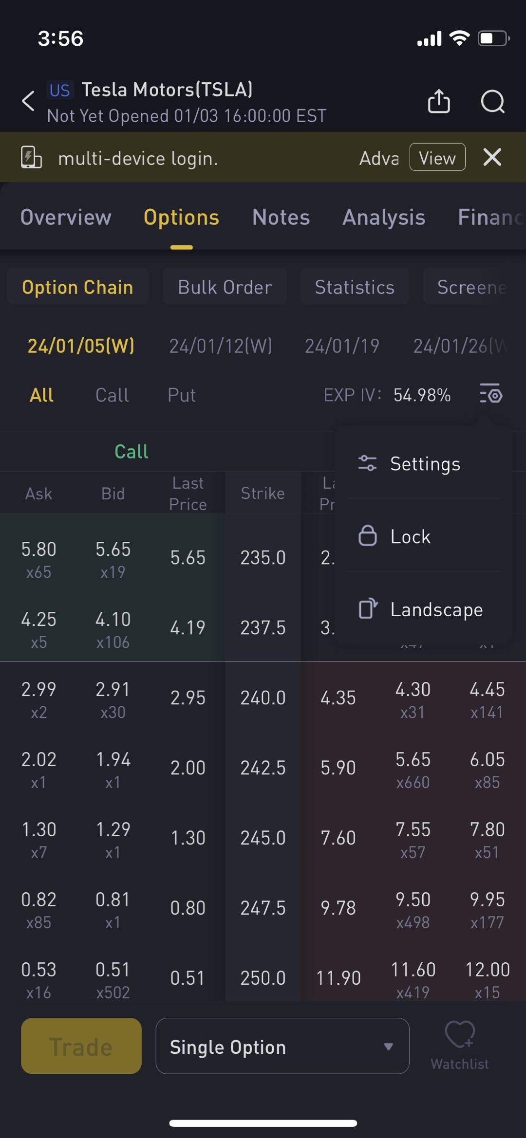This screenshot has height=1138, width=526.
Task: Tap call ask price 5.80
Action: point(38,549)
